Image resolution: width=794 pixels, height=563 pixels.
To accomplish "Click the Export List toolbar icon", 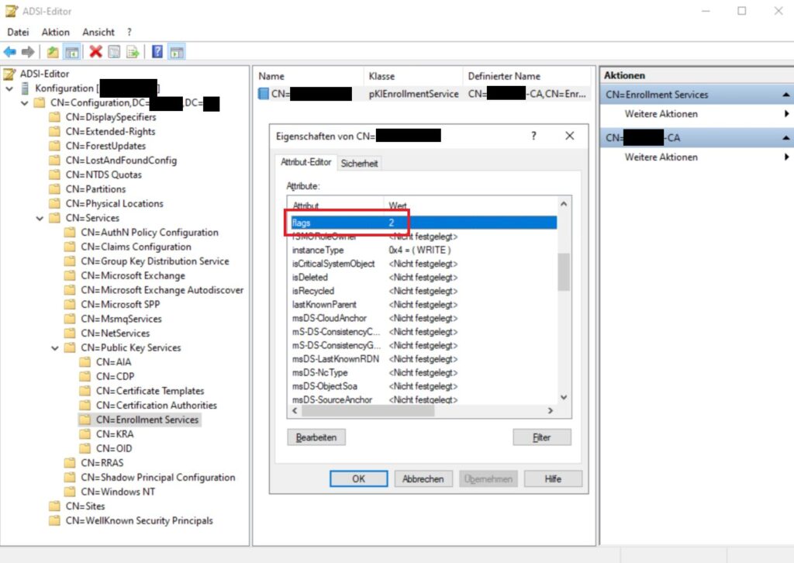I will coord(133,52).
